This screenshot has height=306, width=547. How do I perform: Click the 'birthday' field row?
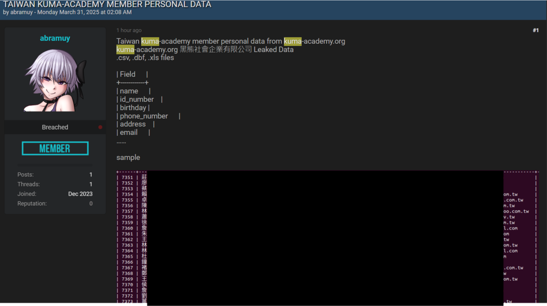(133, 108)
